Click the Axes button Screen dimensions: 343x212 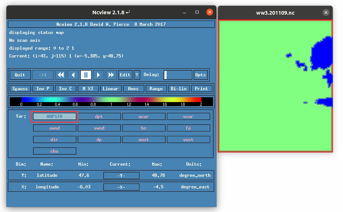point(133,89)
